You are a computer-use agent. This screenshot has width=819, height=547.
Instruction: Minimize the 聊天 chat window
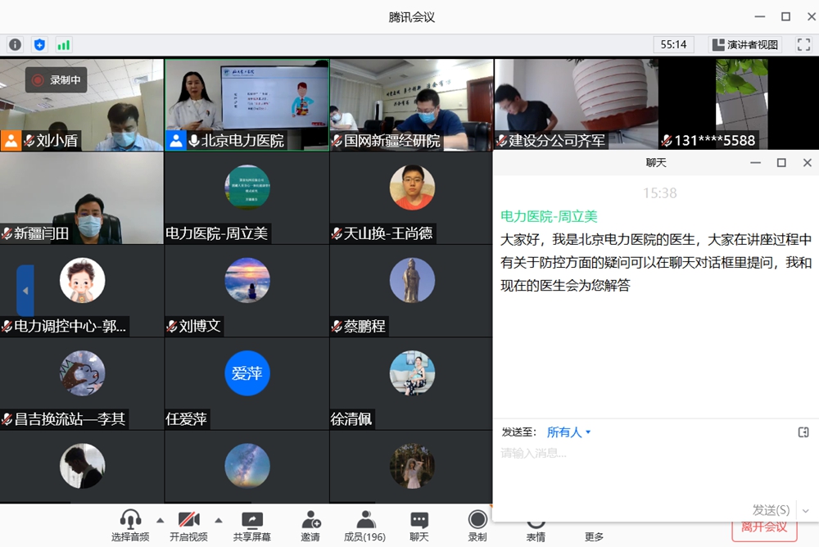point(755,163)
